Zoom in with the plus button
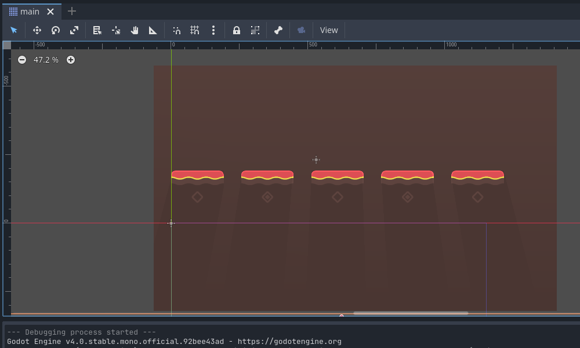The height and width of the screenshot is (348, 580). click(x=71, y=60)
